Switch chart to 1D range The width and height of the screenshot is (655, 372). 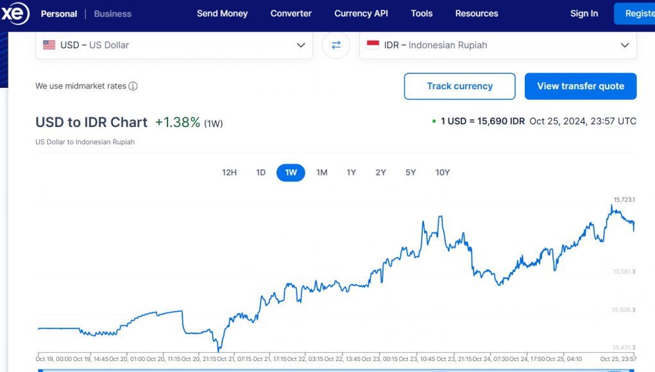pos(260,173)
